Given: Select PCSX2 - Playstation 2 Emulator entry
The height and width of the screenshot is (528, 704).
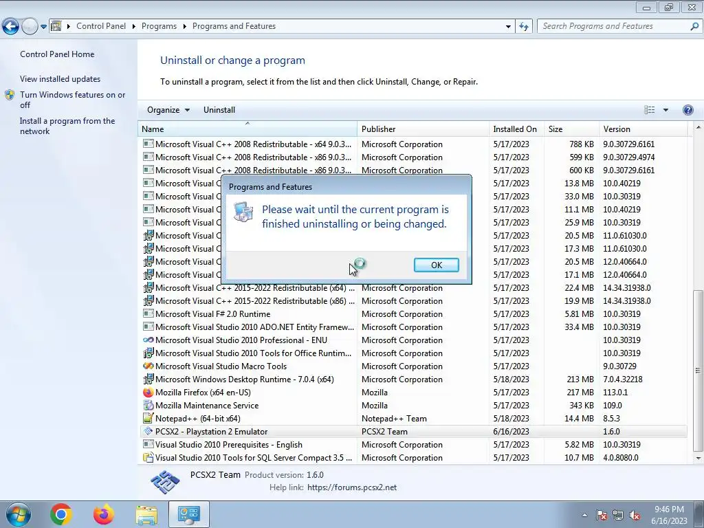Looking at the screenshot, I should 413,432.
